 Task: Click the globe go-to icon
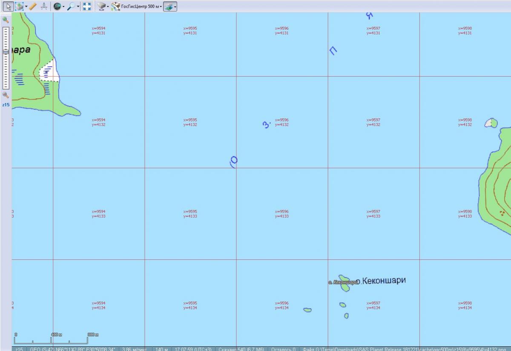pos(57,6)
